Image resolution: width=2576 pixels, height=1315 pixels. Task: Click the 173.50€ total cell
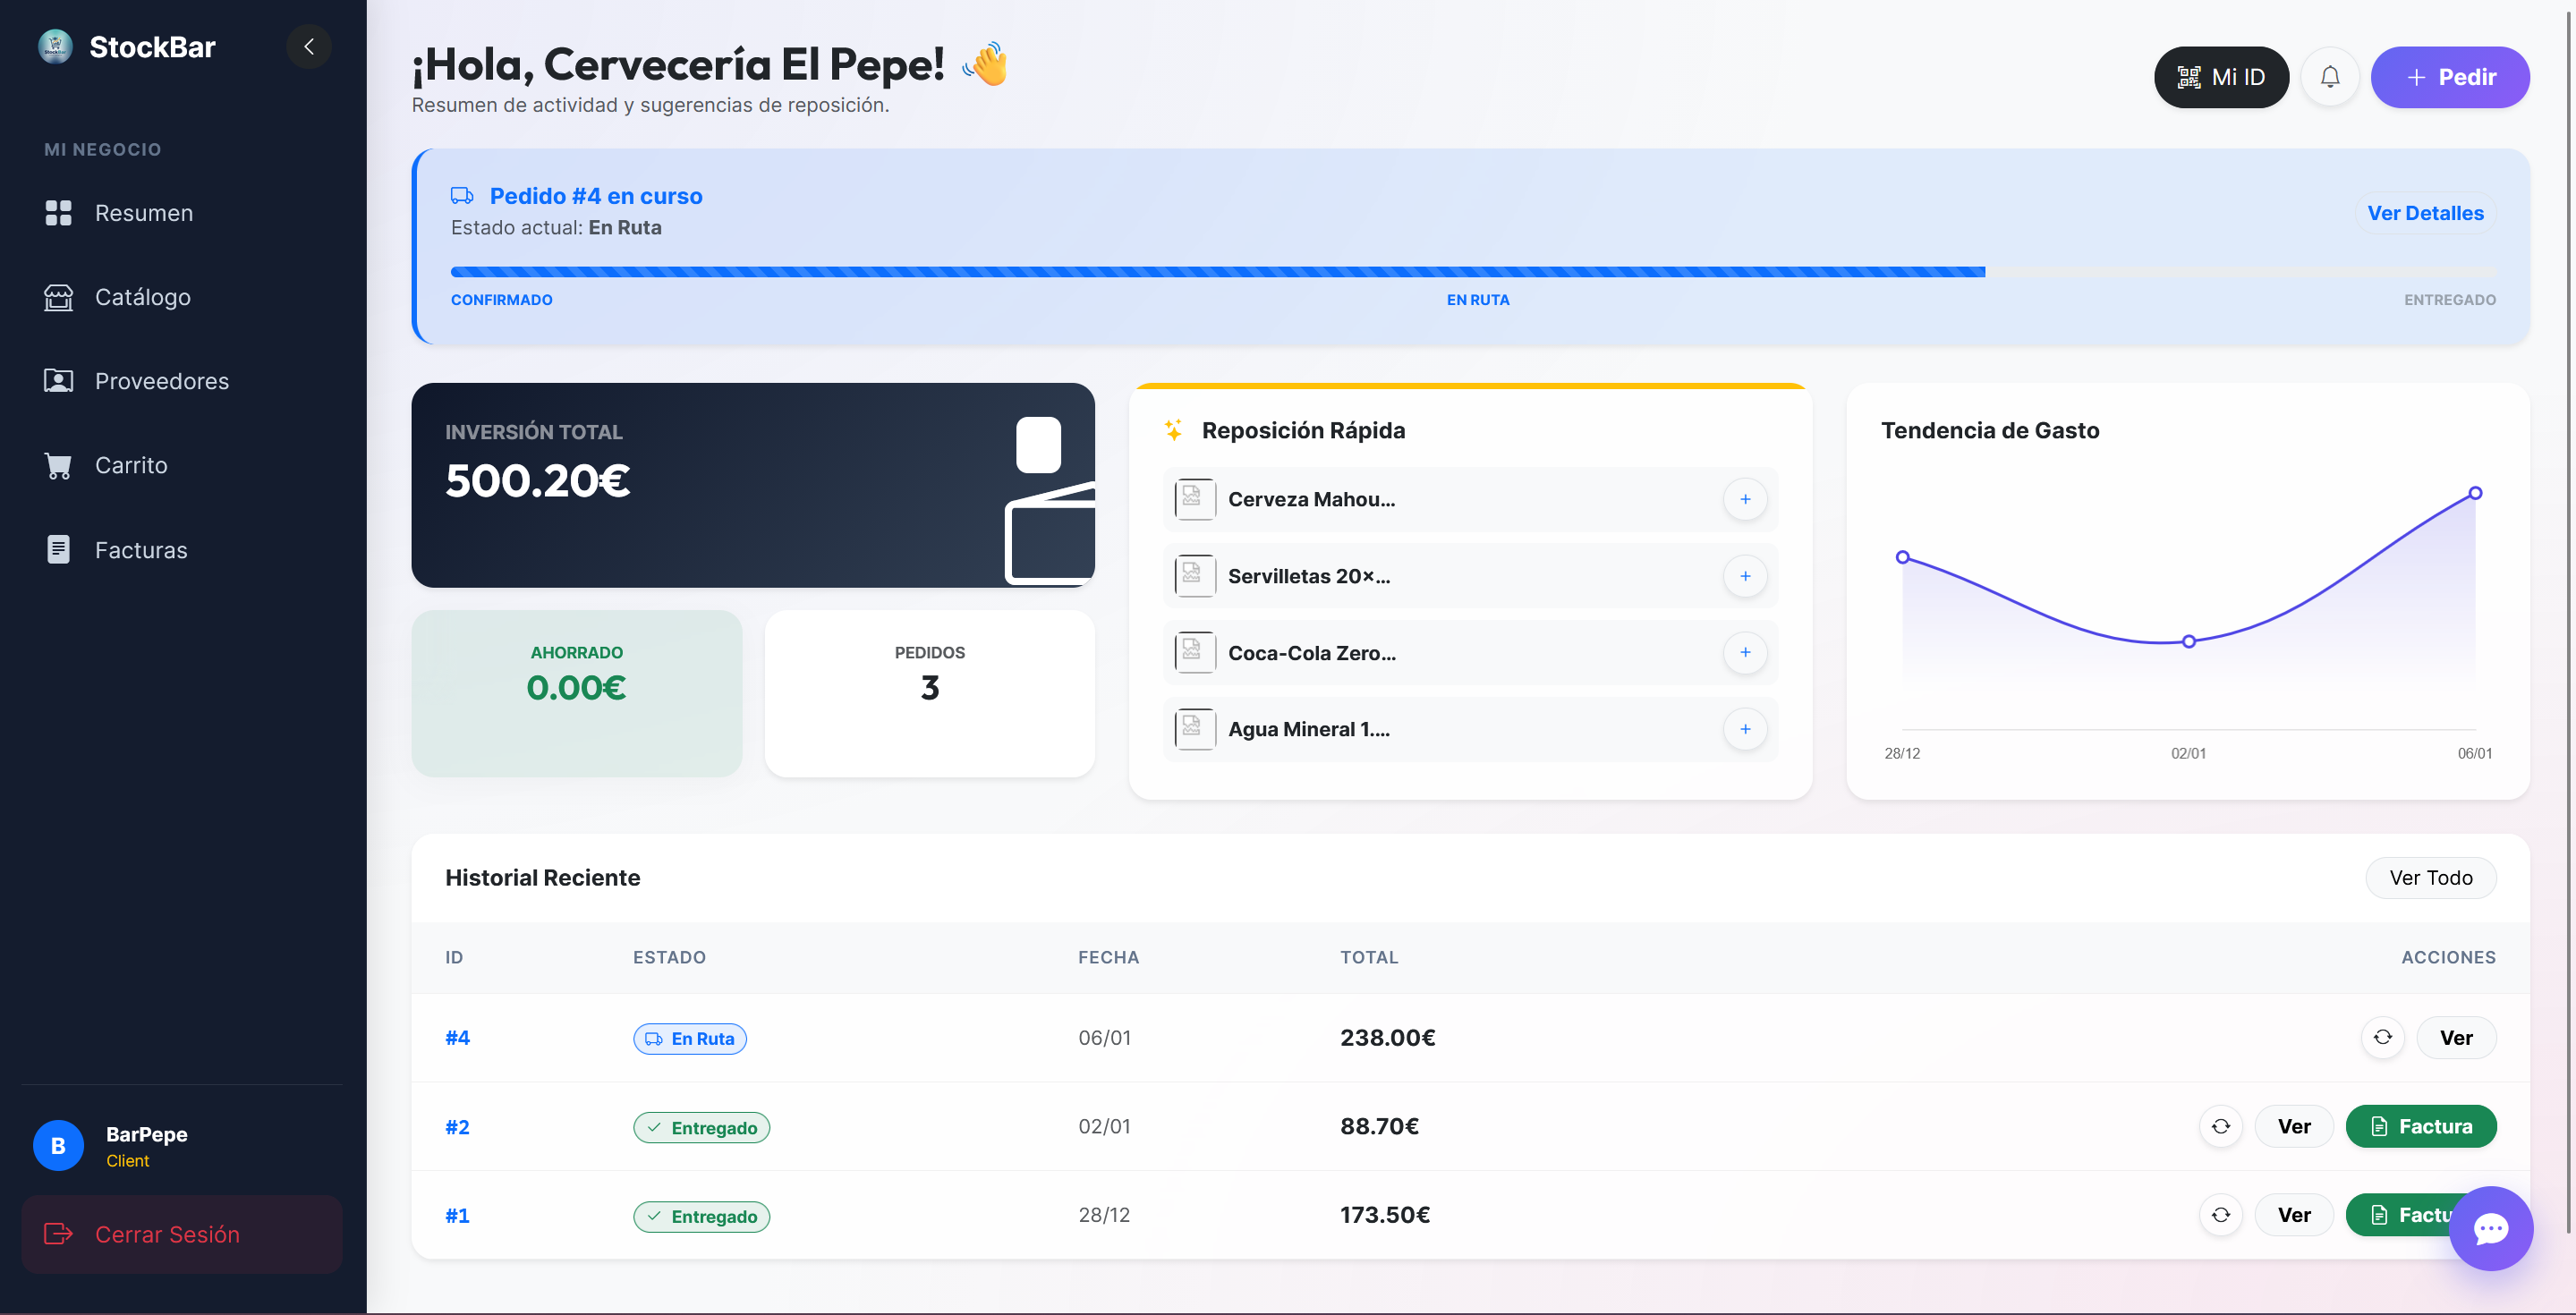pyautogui.click(x=1385, y=1215)
